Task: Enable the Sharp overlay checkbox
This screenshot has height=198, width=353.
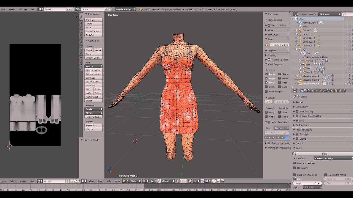Action: point(279,74)
